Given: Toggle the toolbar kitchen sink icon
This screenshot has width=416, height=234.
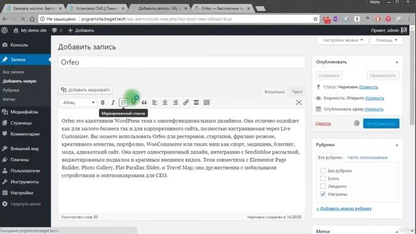Looking at the screenshot, I should click(207, 103).
